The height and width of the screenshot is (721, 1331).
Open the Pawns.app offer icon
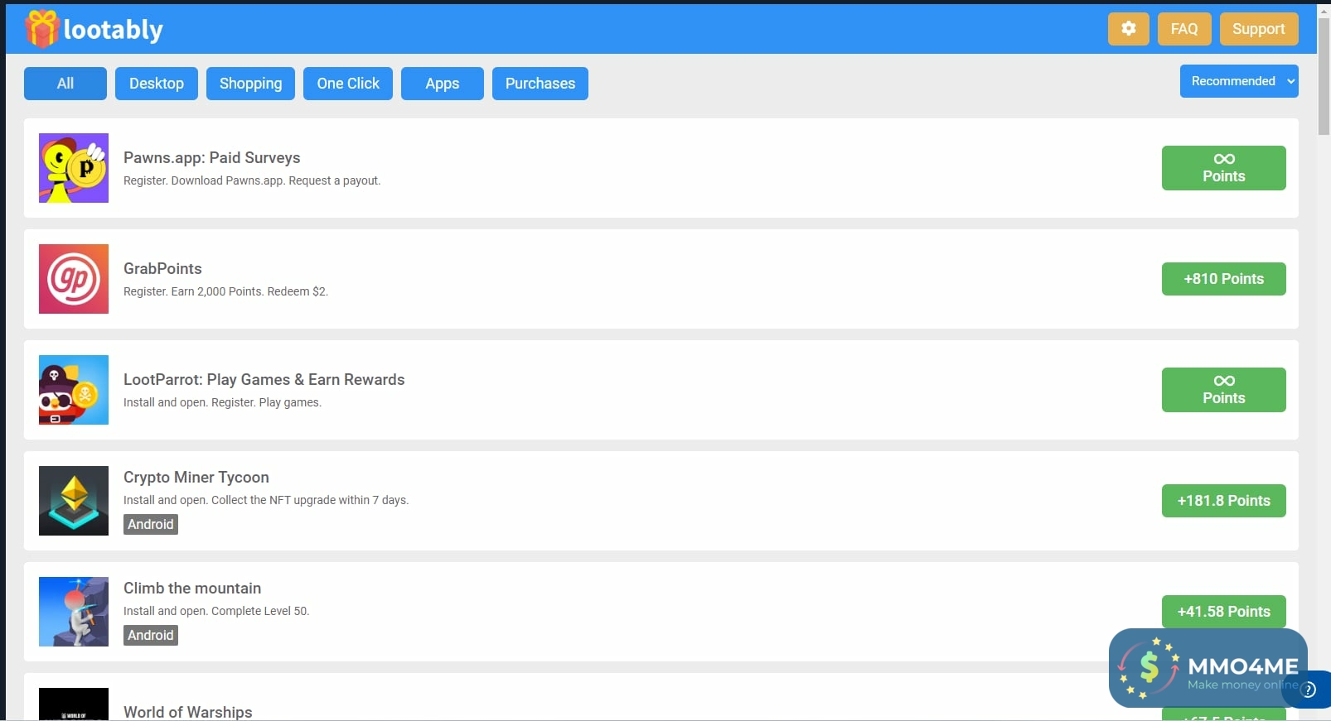(x=74, y=168)
